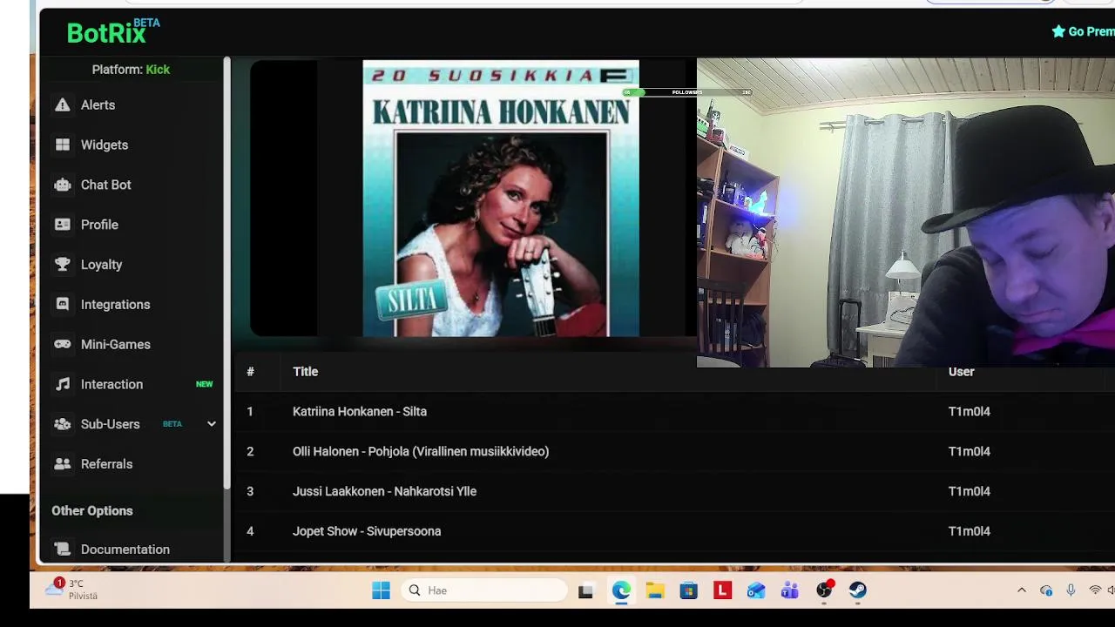The width and height of the screenshot is (1115, 627).
Task: Open Outlook from the taskbar
Action: [756, 590]
